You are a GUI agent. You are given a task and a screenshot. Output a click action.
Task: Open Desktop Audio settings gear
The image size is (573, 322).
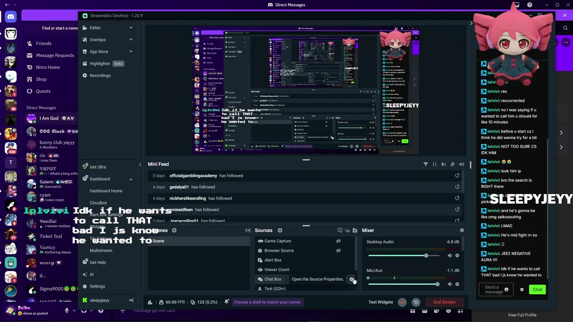click(x=457, y=256)
